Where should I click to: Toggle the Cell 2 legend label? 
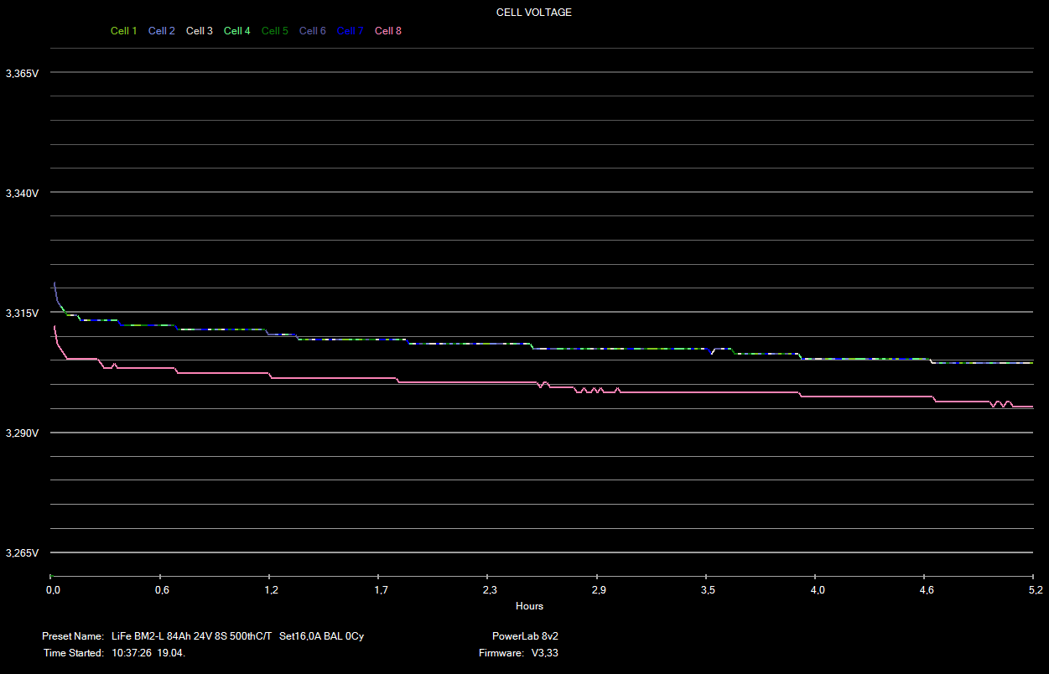[x=161, y=31]
